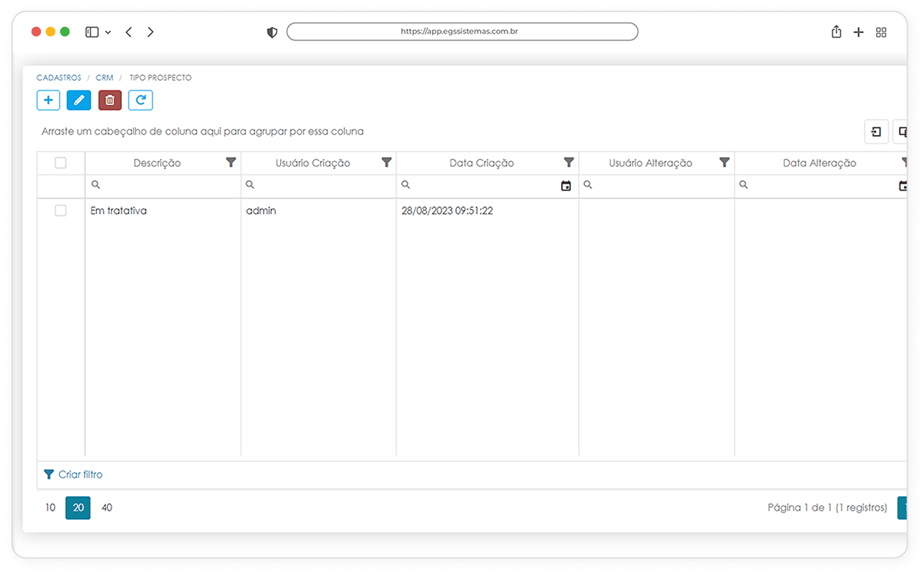Set page size to 40
This screenshot has width=924, height=575.
(107, 507)
